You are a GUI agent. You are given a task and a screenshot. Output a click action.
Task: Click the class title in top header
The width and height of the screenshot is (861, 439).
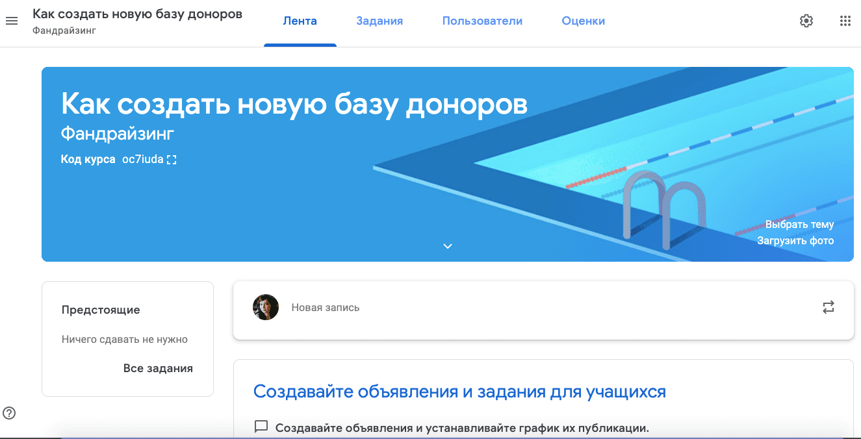(137, 14)
